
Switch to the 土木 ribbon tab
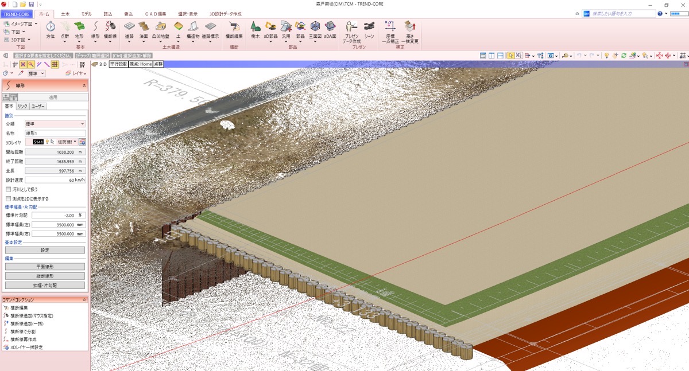[65, 13]
